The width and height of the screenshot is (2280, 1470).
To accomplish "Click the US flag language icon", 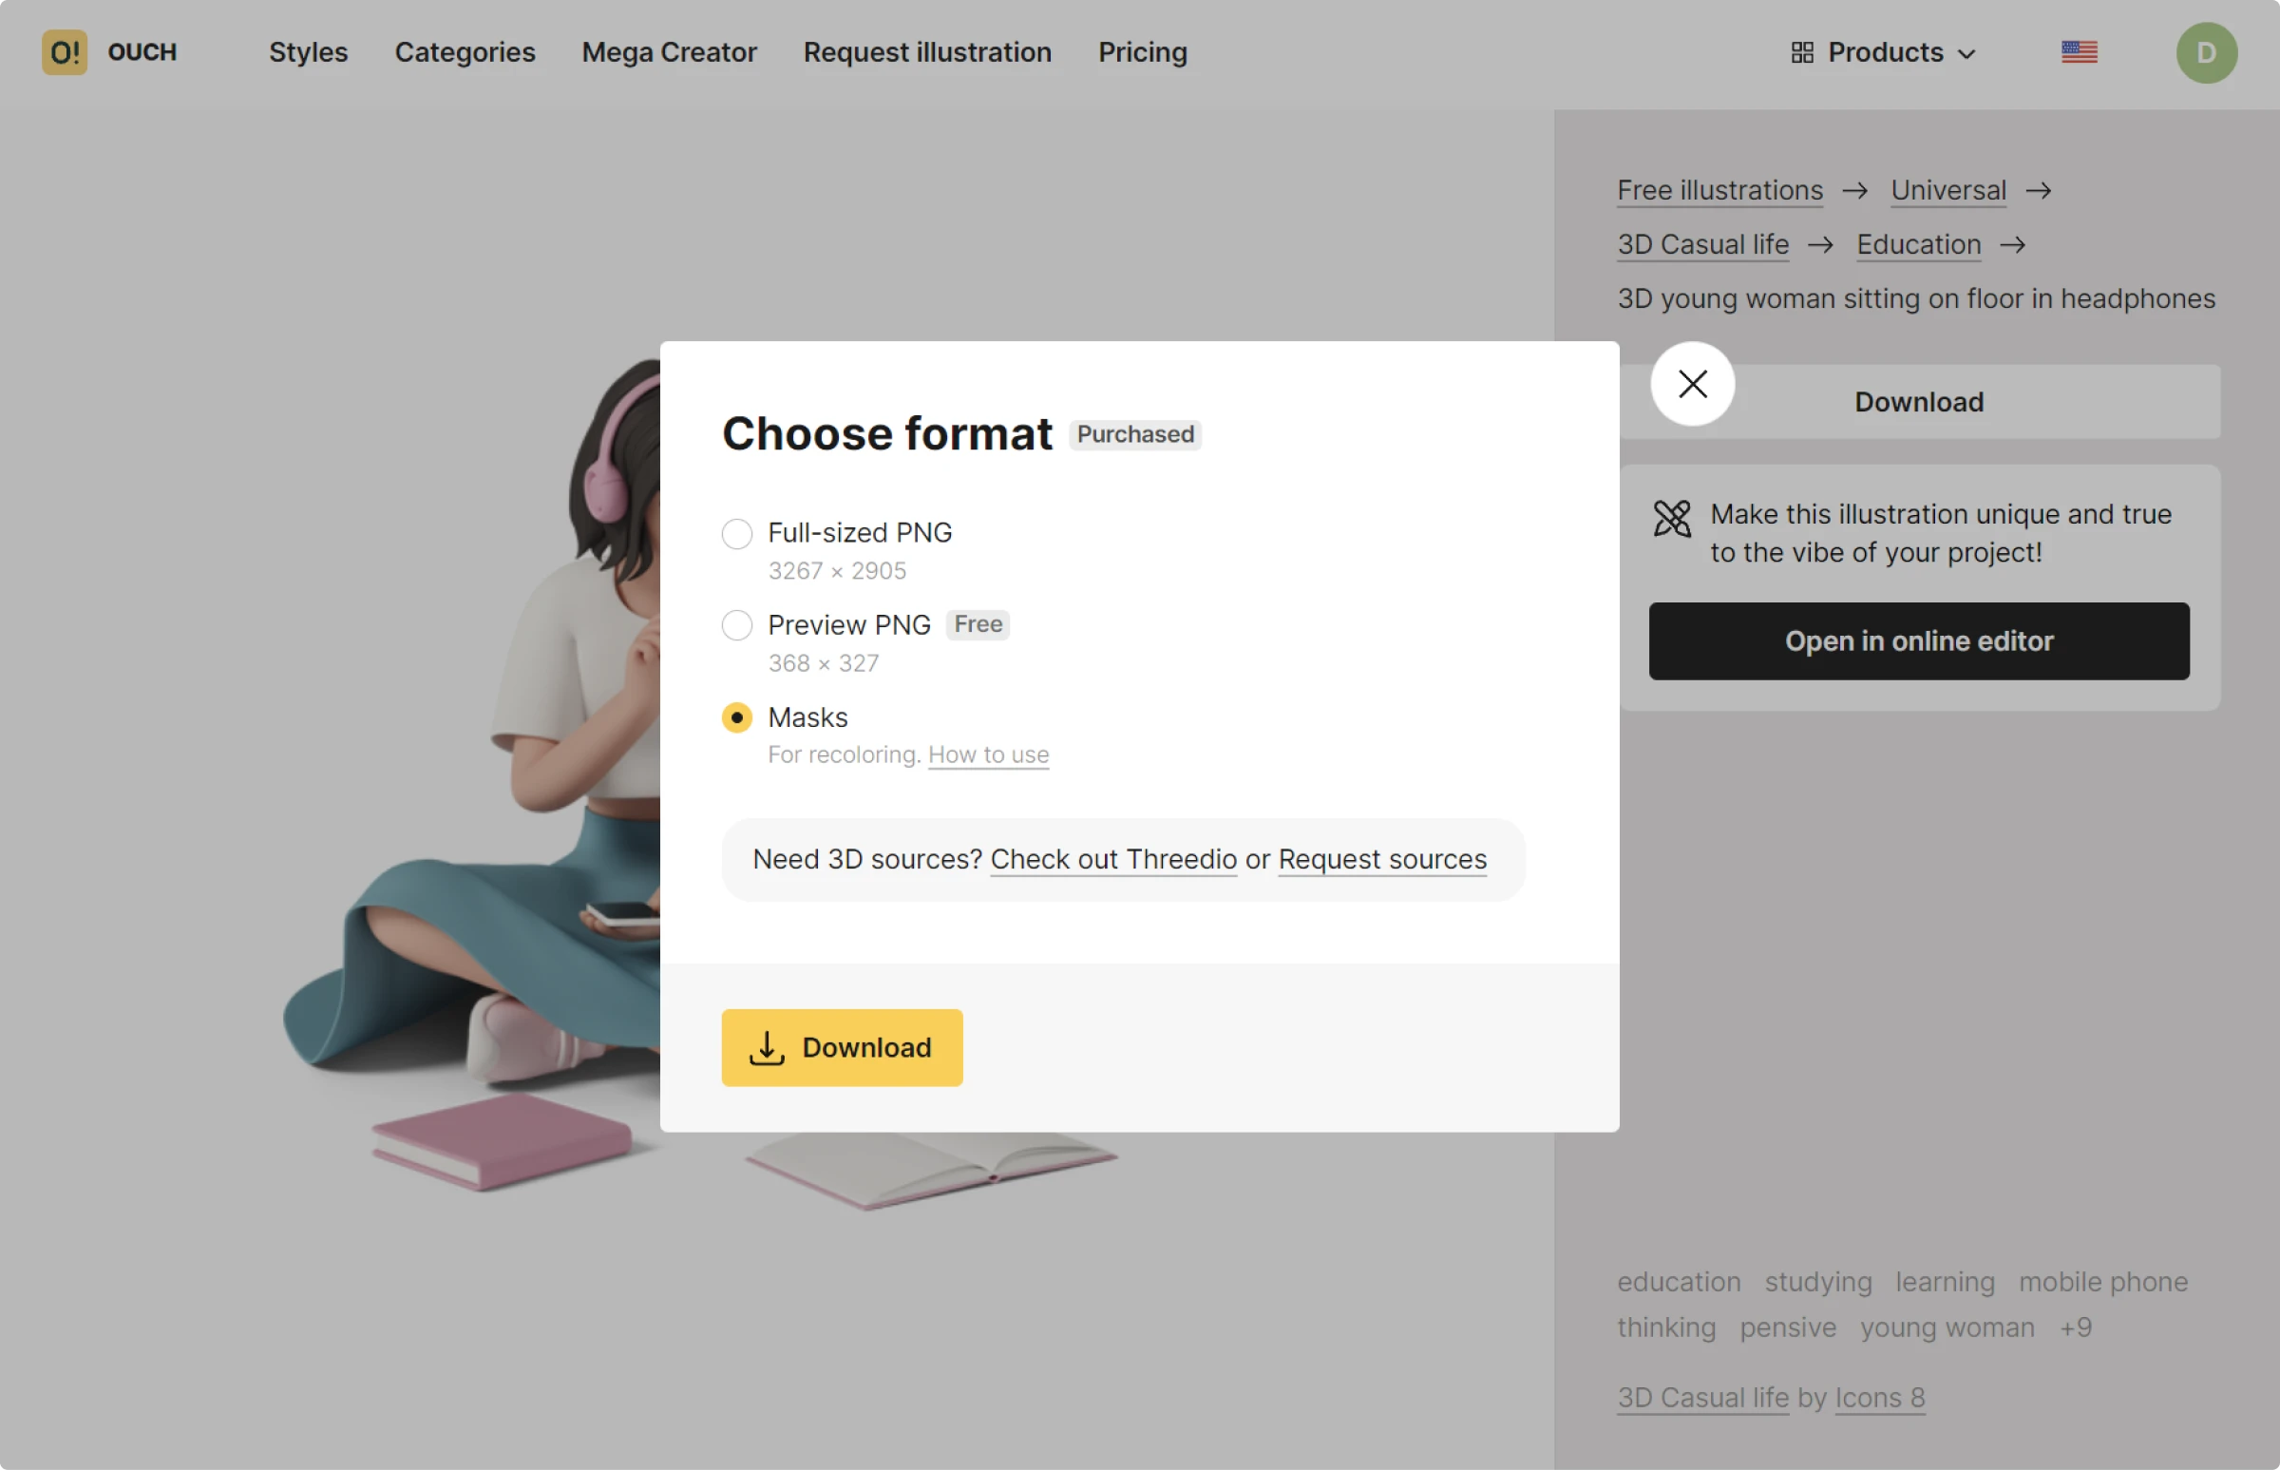I will tap(2079, 49).
